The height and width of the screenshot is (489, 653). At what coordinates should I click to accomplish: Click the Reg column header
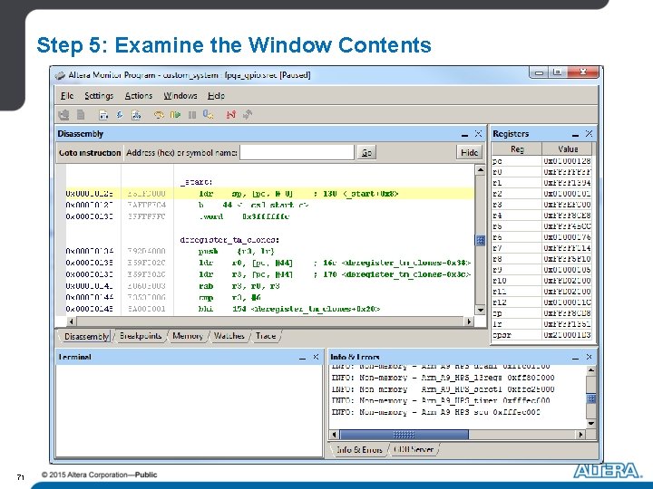click(517, 149)
